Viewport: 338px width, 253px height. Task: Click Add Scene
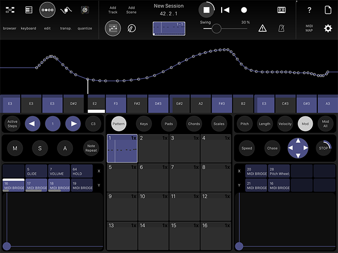tap(131, 10)
